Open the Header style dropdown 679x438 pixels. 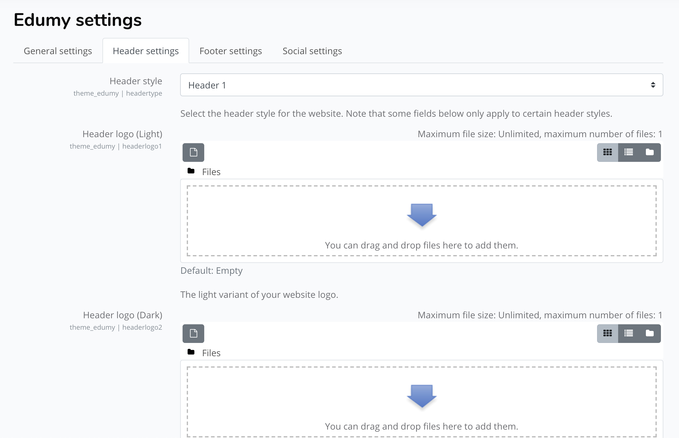coord(422,85)
